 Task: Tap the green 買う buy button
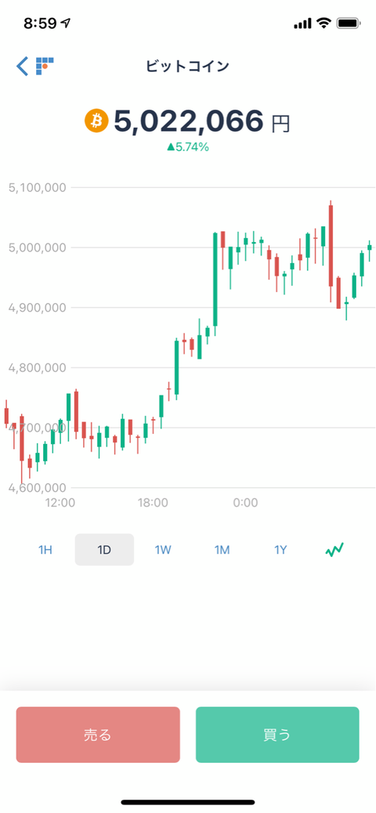point(277,735)
